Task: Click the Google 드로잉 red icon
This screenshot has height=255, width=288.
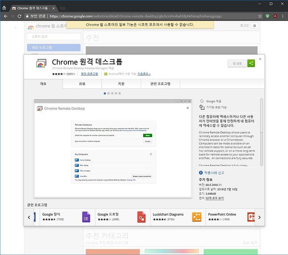Action: pyautogui.click(x=141, y=217)
